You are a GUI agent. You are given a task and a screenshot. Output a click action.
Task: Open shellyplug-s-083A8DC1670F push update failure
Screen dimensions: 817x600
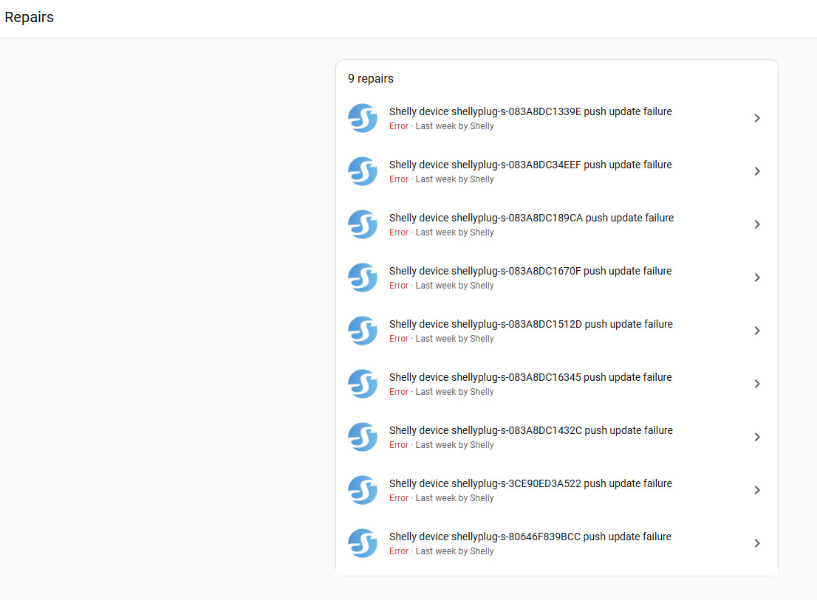coord(530,272)
